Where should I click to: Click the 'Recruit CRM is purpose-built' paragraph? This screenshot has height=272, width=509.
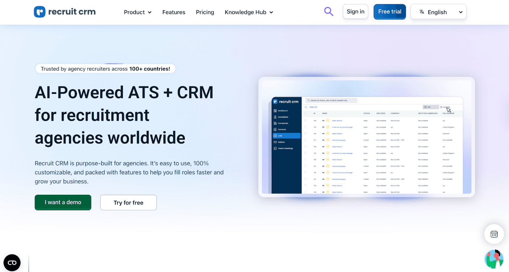pyautogui.click(x=129, y=172)
